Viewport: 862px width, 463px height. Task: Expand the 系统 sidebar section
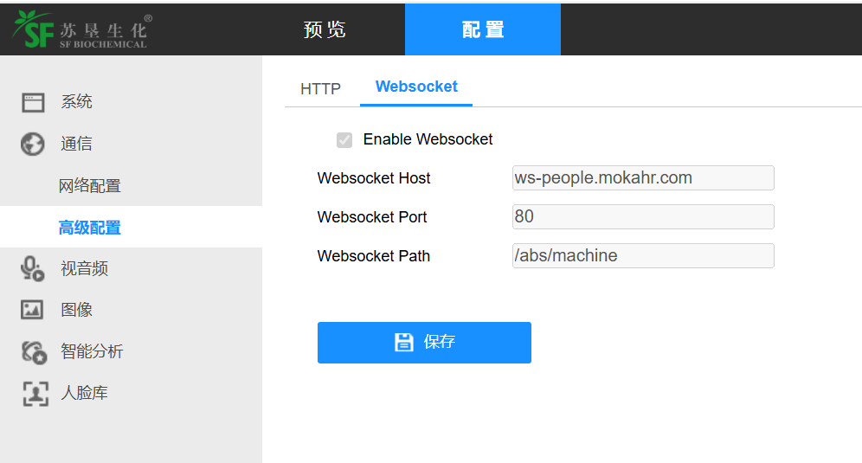(x=76, y=102)
